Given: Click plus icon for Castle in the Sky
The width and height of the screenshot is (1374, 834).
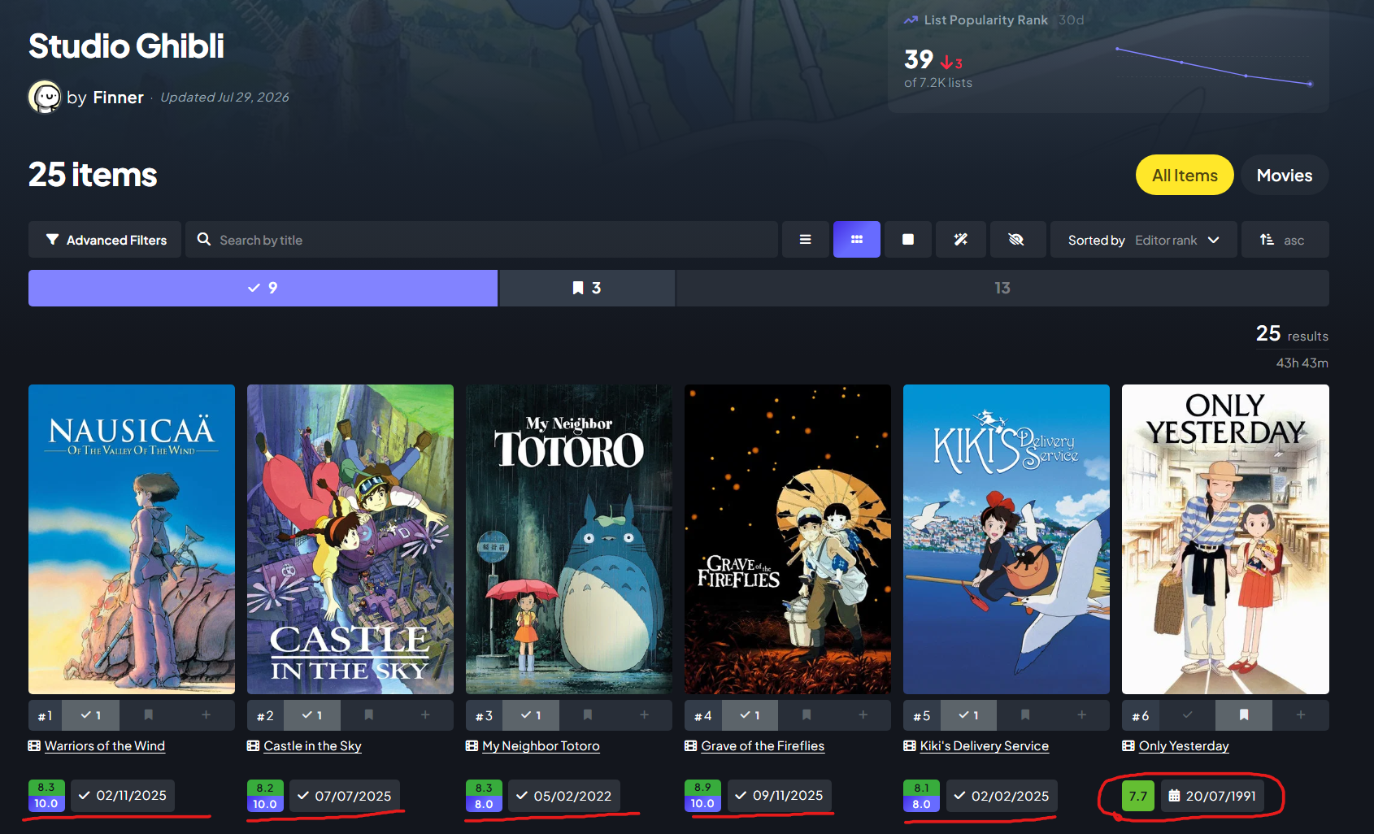Looking at the screenshot, I should pyautogui.click(x=425, y=715).
